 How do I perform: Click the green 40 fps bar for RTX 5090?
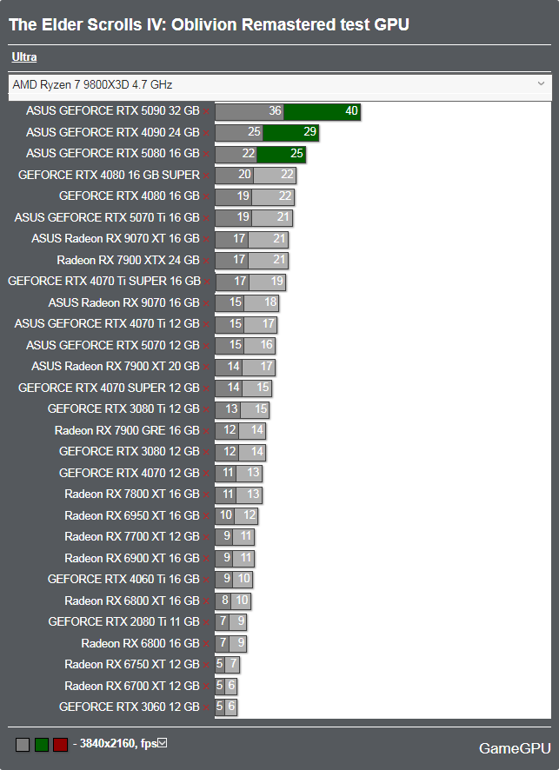click(323, 111)
